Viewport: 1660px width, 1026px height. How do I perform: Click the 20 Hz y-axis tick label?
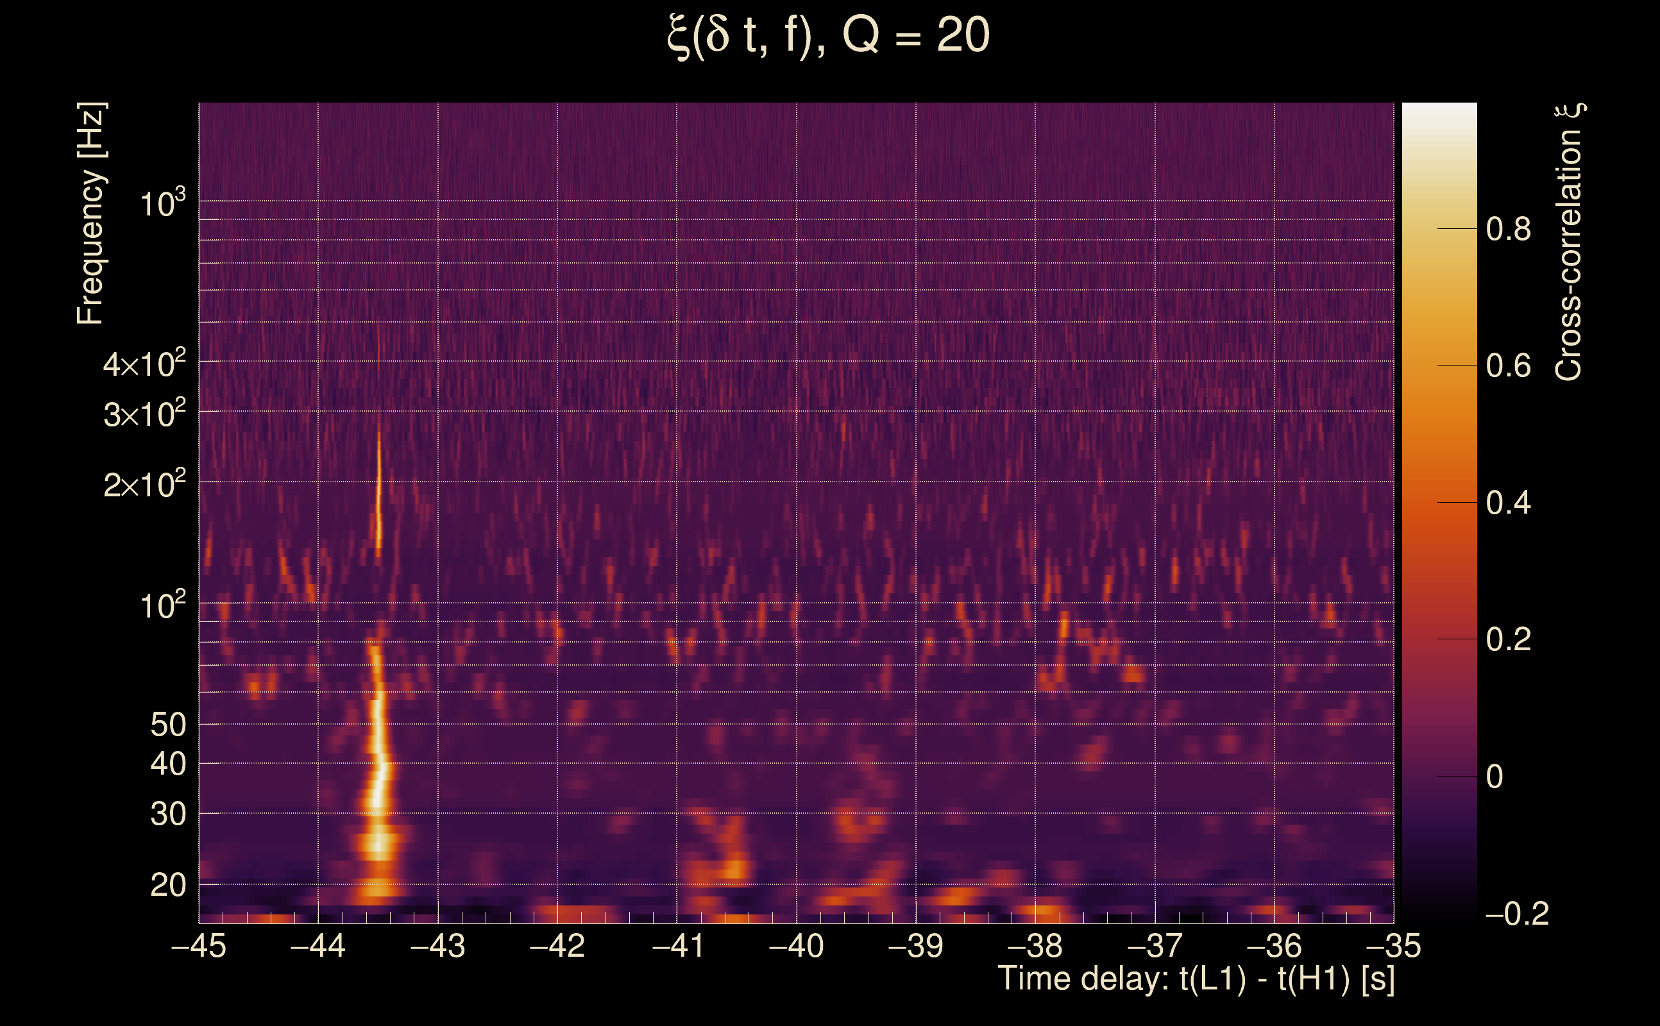167,886
